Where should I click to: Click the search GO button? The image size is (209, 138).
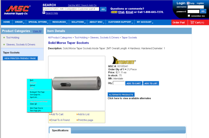tap(103, 9)
